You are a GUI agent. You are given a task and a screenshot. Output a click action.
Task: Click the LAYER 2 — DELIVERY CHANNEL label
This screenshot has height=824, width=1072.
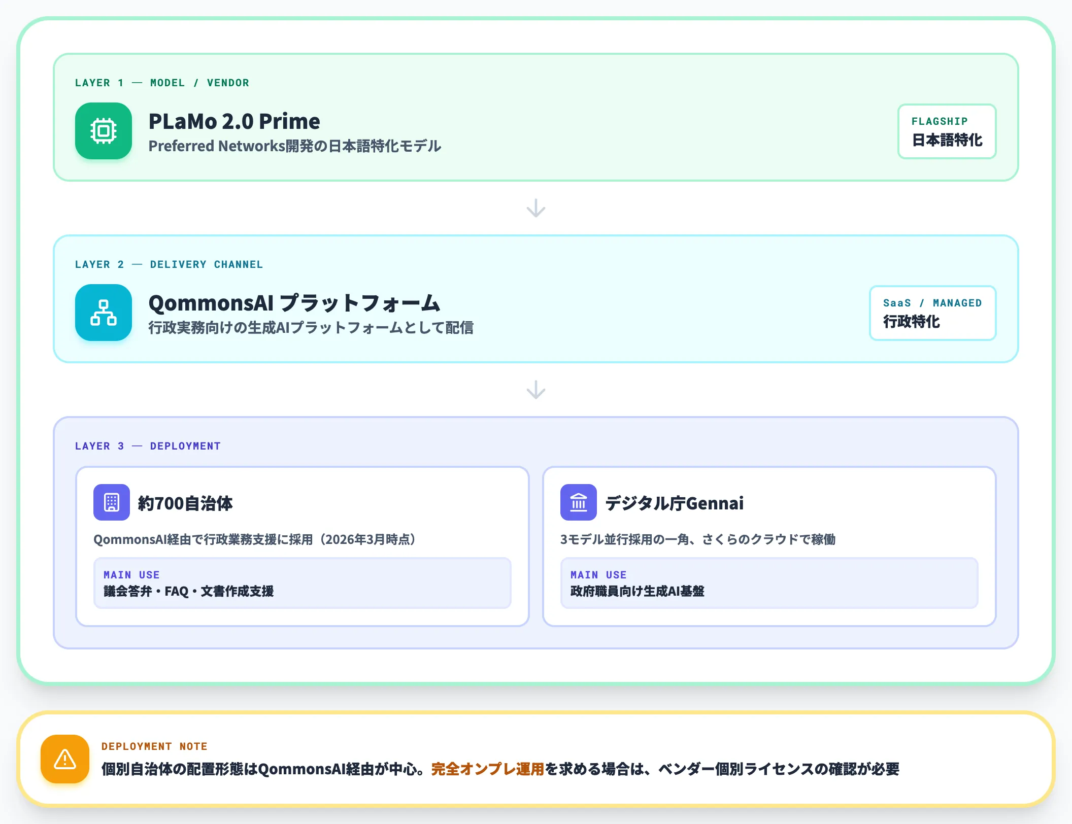(x=169, y=264)
